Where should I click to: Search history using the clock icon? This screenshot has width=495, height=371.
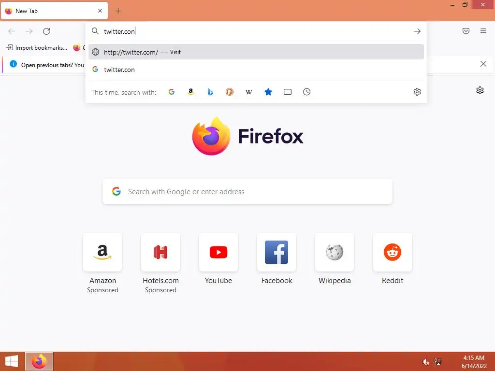(x=307, y=92)
